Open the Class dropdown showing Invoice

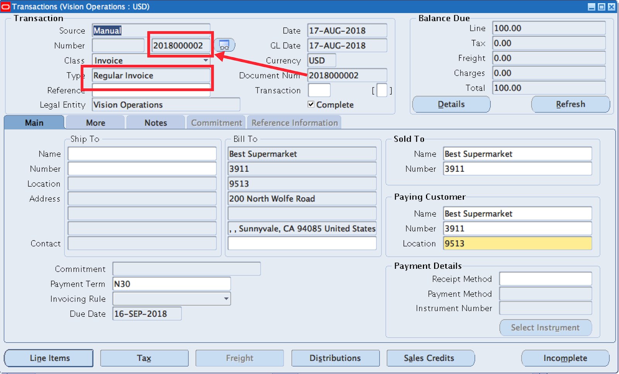(207, 60)
